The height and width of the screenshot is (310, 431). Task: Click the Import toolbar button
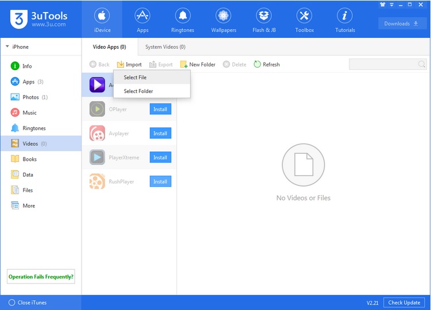click(129, 64)
